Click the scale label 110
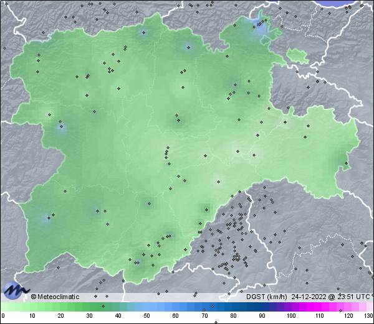This screenshot has width=374, height=324. [x=320, y=316]
